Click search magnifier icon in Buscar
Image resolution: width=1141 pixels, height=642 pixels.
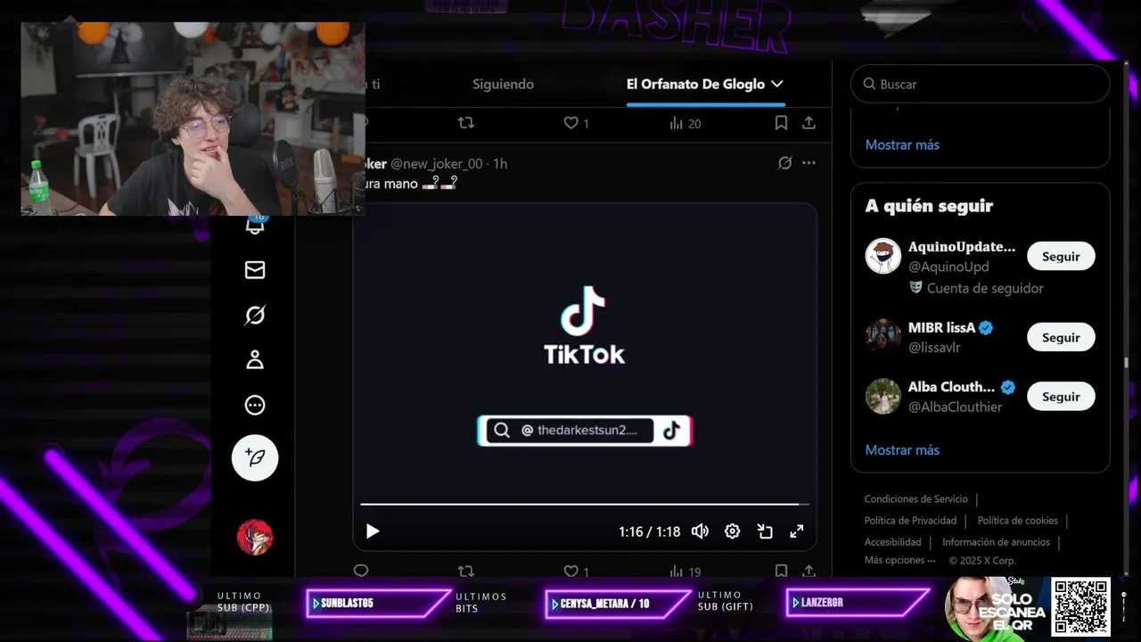tap(869, 84)
